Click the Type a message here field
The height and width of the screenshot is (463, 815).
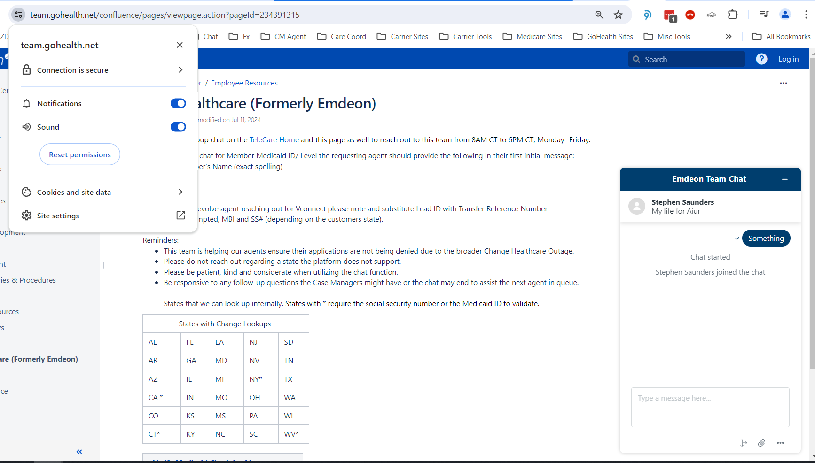710,407
